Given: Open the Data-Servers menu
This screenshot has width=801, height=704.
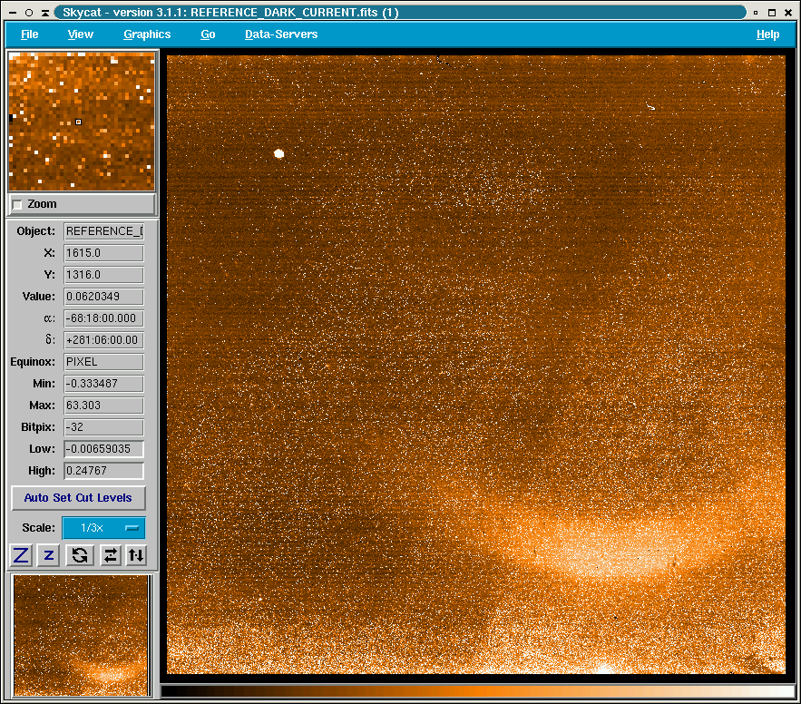Looking at the screenshot, I should [x=281, y=34].
